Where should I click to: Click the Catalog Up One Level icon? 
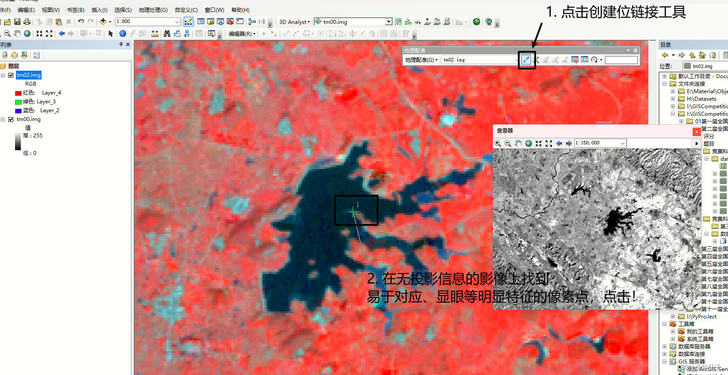[692, 55]
